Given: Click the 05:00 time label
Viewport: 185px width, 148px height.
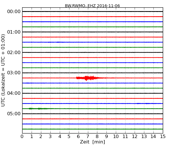Looking at the screenshot, I should point(14,114).
